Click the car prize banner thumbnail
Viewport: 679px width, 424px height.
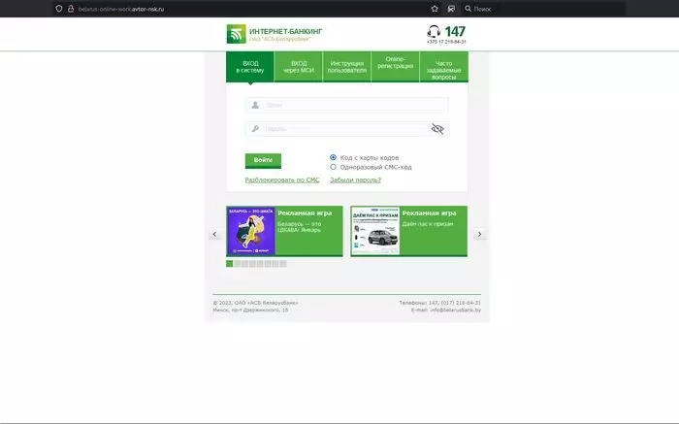[375, 231]
